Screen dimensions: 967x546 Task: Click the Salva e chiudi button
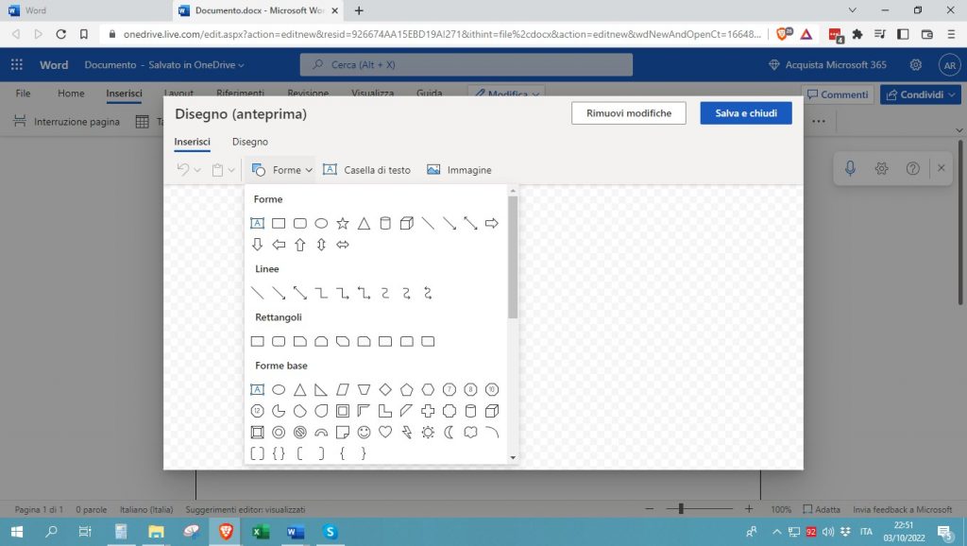coord(745,113)
